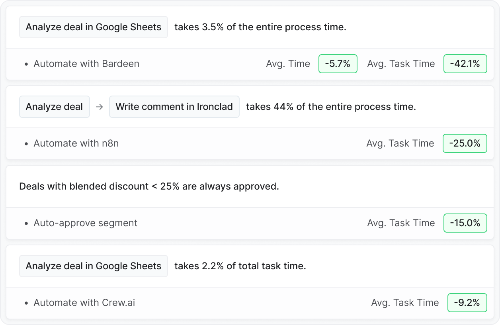Click the Avg. Time label beside -5.7%

pos(288,64)
